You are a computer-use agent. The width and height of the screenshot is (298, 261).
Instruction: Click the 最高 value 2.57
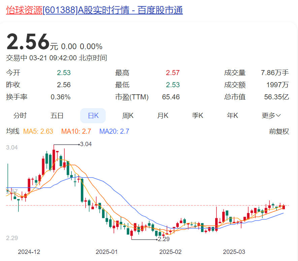(173, 73)
